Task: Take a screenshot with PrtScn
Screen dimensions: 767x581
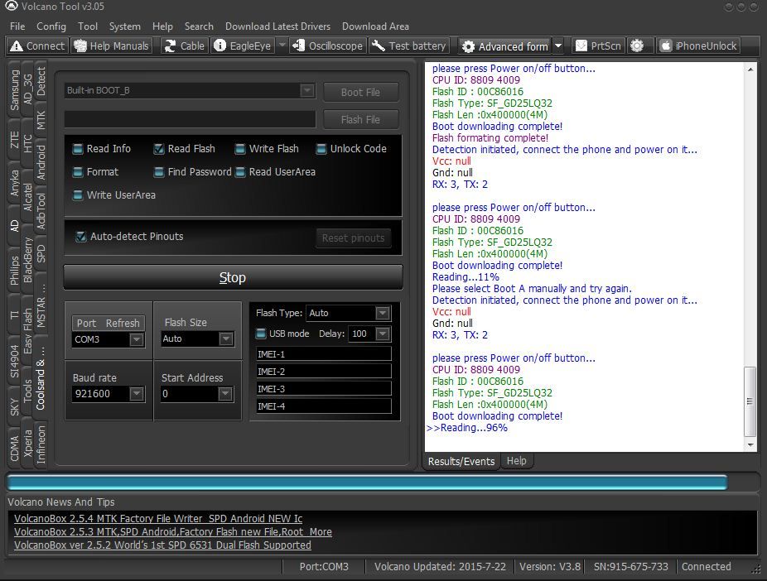Action: 599,46
